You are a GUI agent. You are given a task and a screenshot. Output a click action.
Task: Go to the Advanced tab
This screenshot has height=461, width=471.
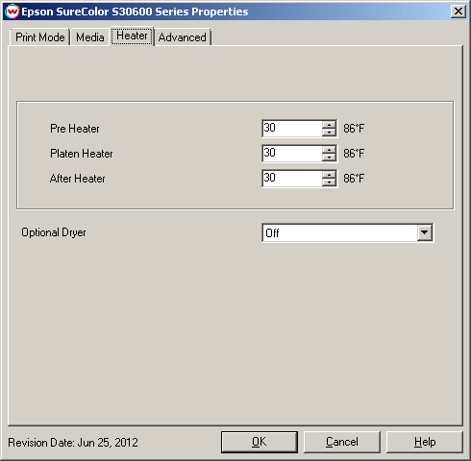(183, 37)
